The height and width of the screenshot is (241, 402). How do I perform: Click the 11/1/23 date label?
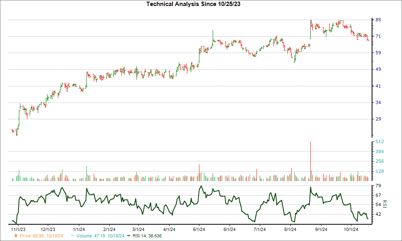point(18,229)
